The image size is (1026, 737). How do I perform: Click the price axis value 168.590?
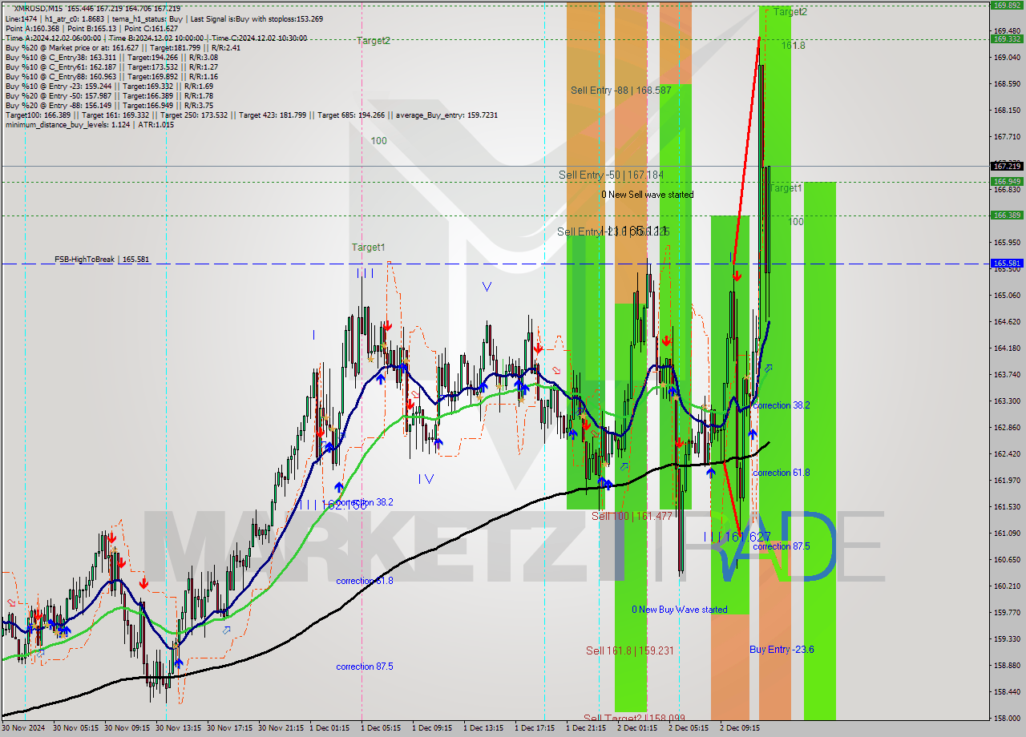pos(1007,83)
